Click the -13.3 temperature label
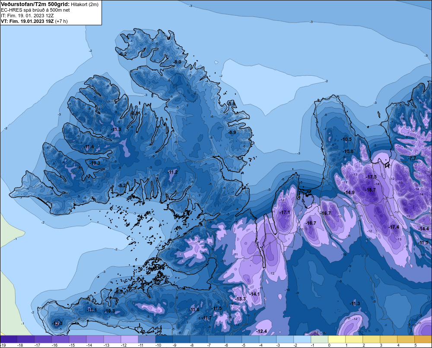 coord(240,299)
